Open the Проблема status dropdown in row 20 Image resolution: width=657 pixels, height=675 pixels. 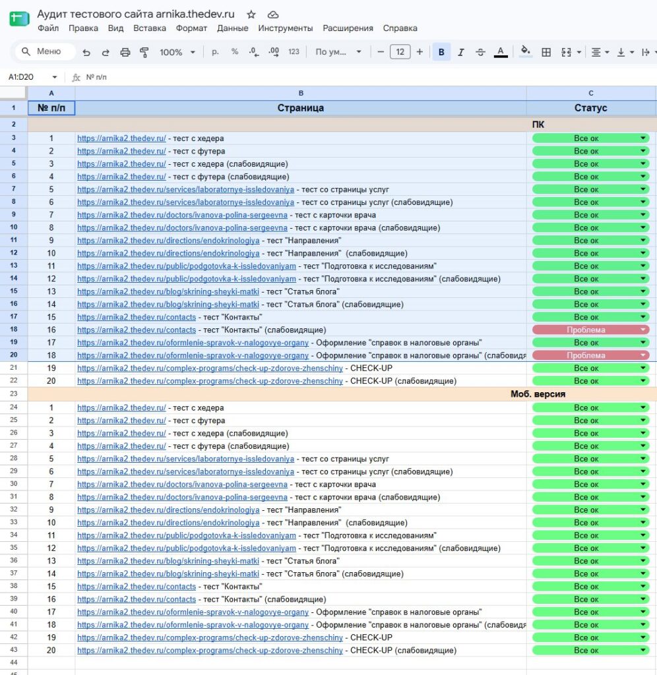pyautogui.click(x=590, y=355)
